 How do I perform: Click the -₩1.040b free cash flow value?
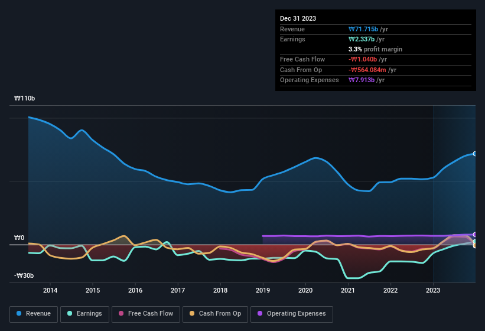363,59
